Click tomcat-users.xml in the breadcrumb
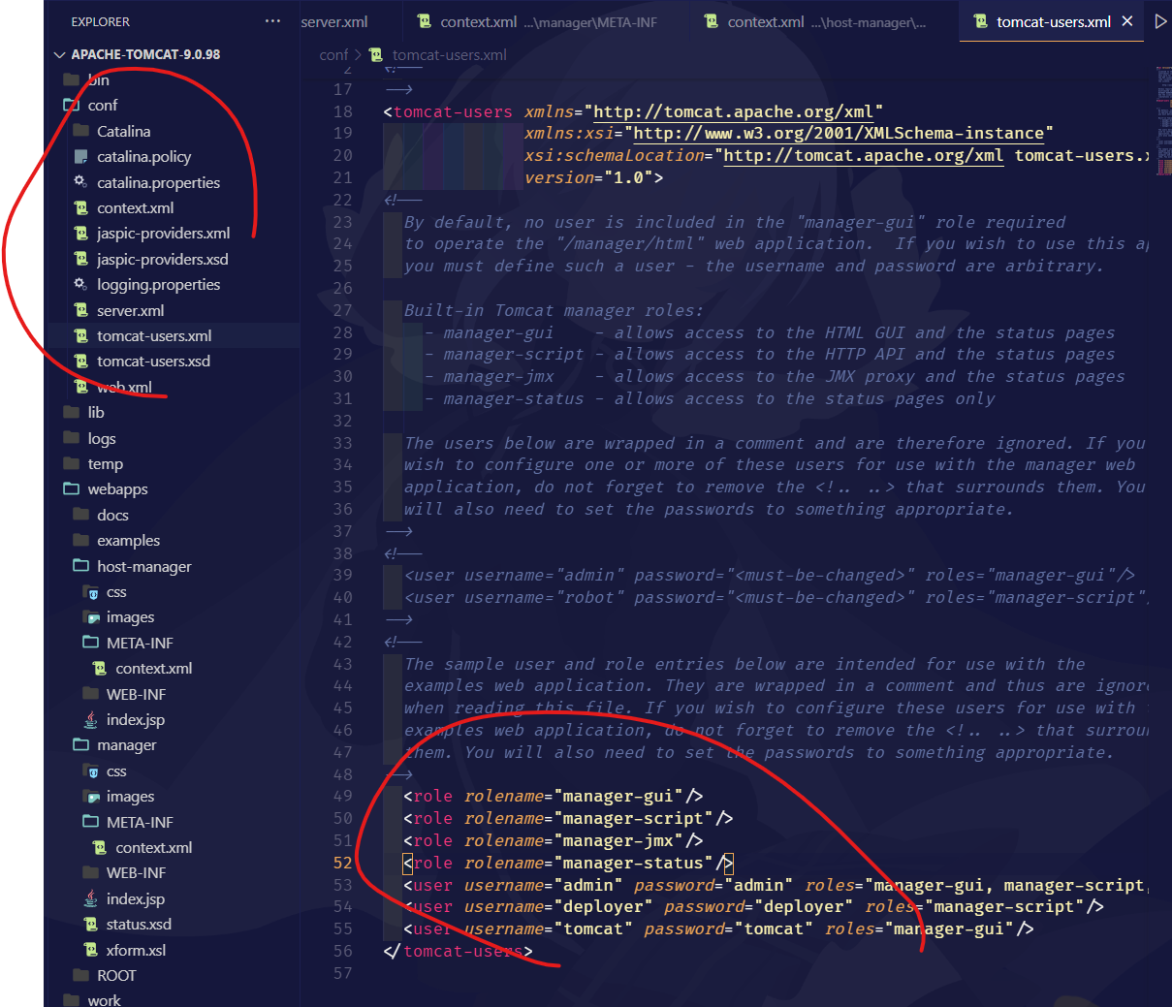This screenshot has height=1007, width=1172. coord(449,55)
